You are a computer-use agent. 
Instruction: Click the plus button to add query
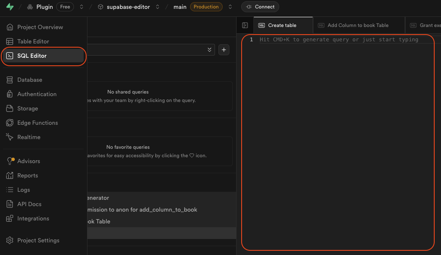224,50
